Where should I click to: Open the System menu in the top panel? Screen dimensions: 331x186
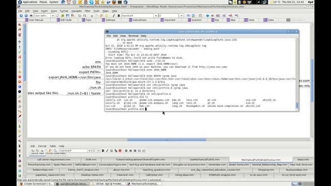click(x=54, y=2)
